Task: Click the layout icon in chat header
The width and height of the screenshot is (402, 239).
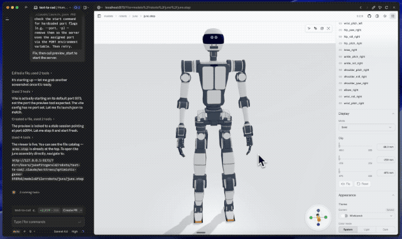Action: 85,8
